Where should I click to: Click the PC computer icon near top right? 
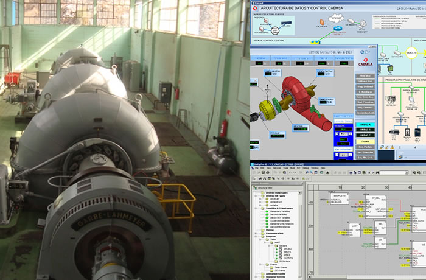point(363,24)
